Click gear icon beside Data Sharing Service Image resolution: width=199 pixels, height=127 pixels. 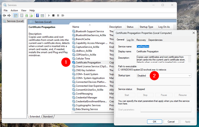[x=74, y=109]
